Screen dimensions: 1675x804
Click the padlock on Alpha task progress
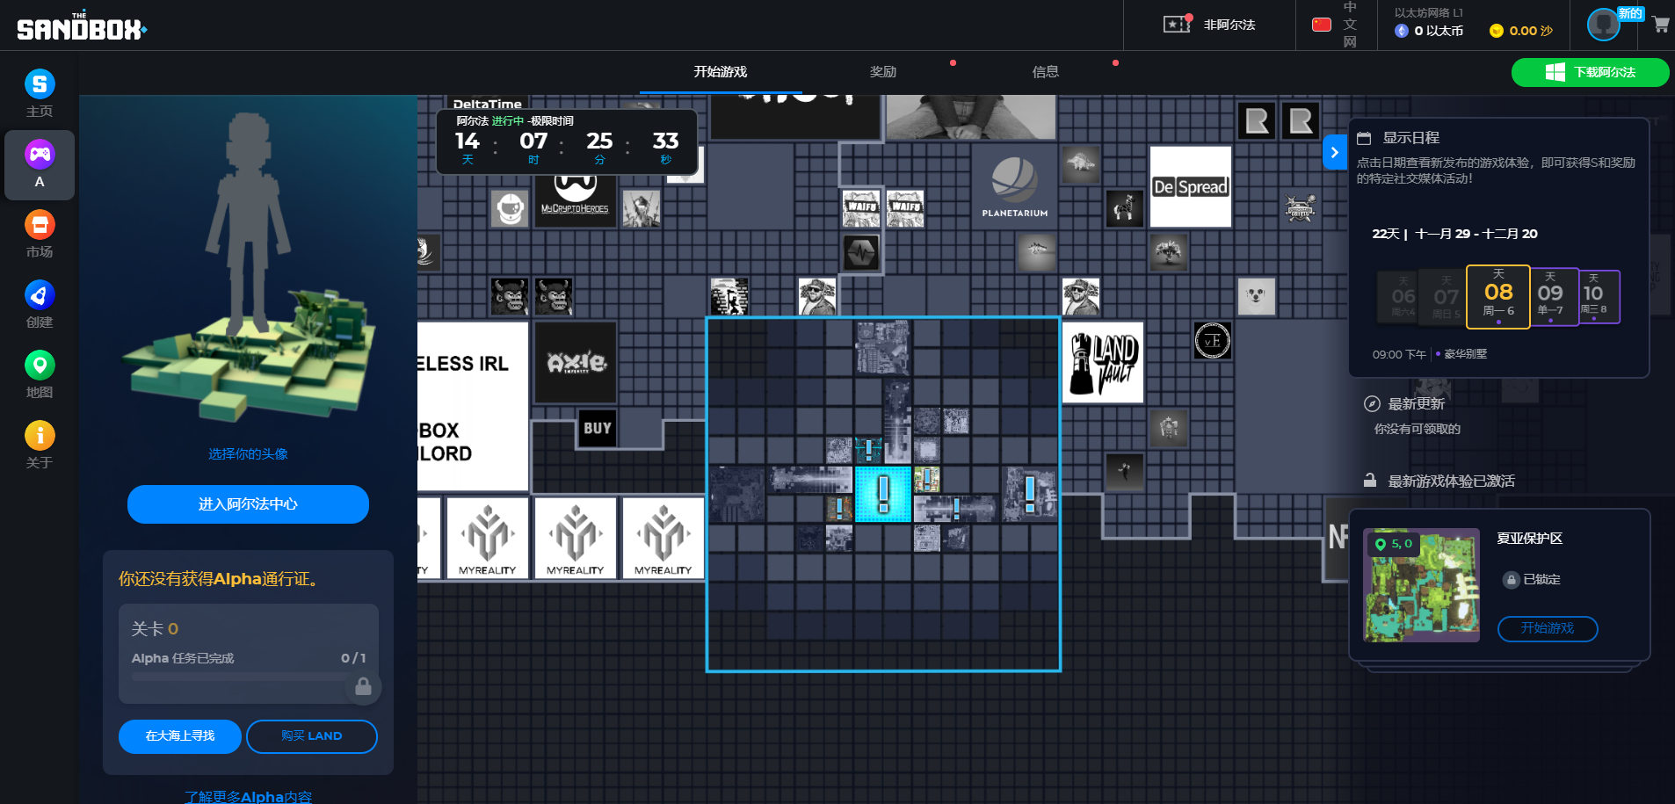click(363, 686)
